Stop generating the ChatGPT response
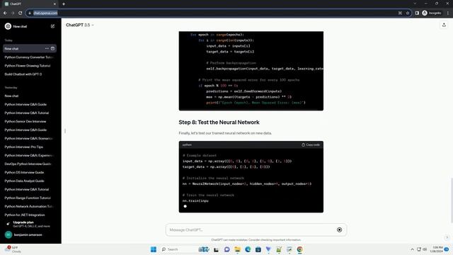 (x=340, y=229)
